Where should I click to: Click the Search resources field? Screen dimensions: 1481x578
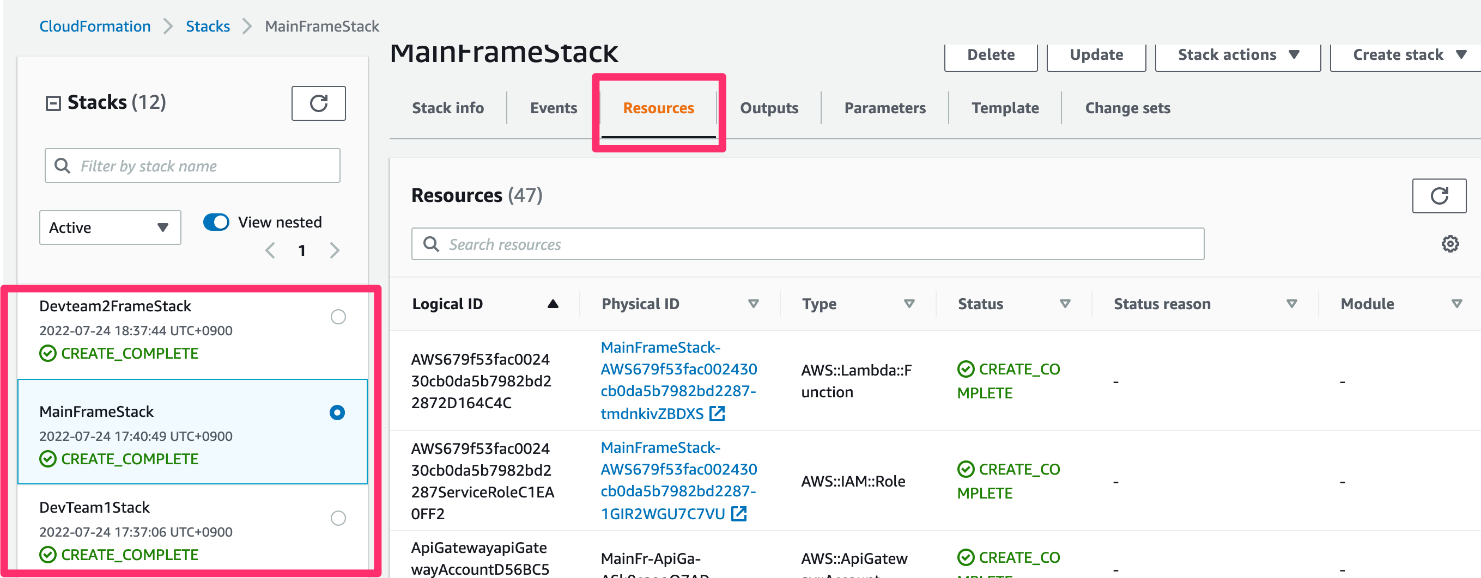808,244
